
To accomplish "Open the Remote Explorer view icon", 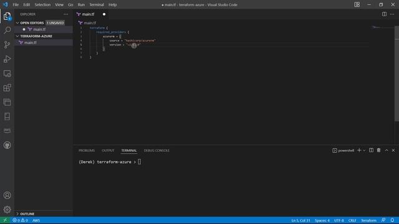I will [x=7, y=73].
